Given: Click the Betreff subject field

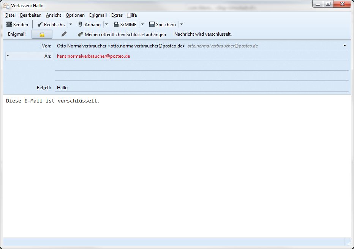Looking at the screenshot, I should coord(201,87).
